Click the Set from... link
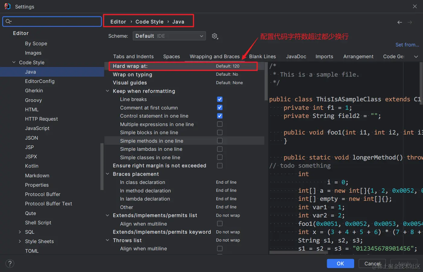 tap(407, 45)
